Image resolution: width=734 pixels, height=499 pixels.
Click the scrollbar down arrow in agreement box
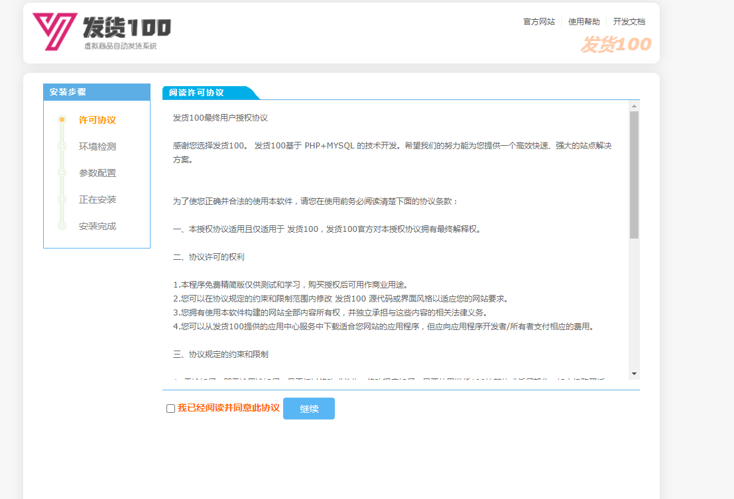pos(634,374)
